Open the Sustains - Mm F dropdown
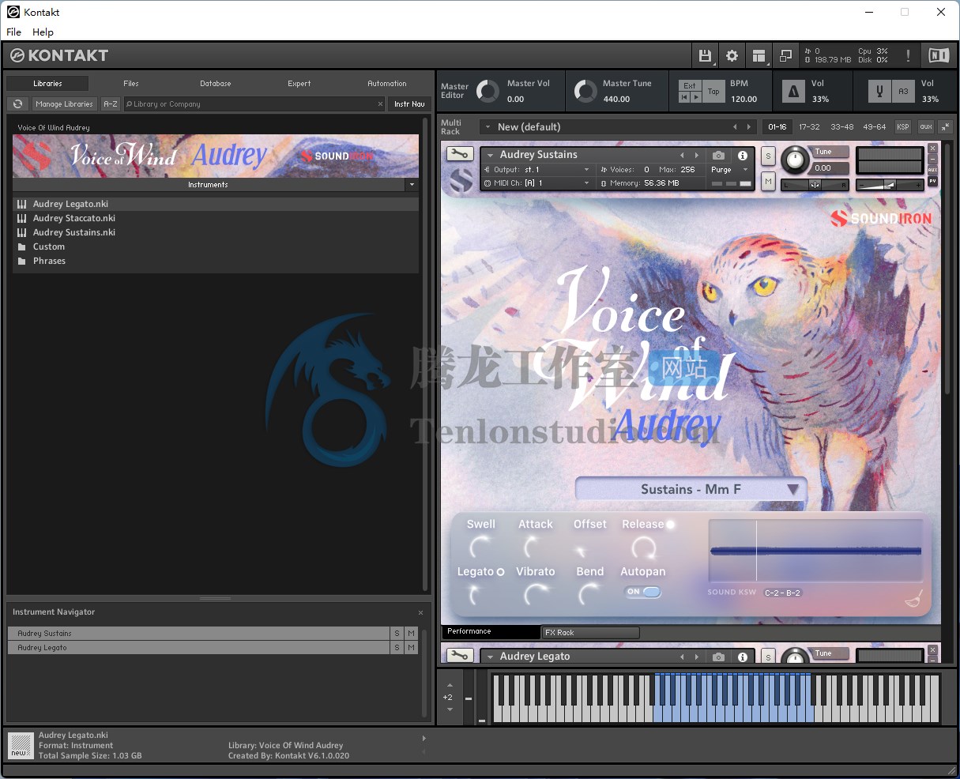960x779 pixels. pyautogui.click(x=691, y=489)
